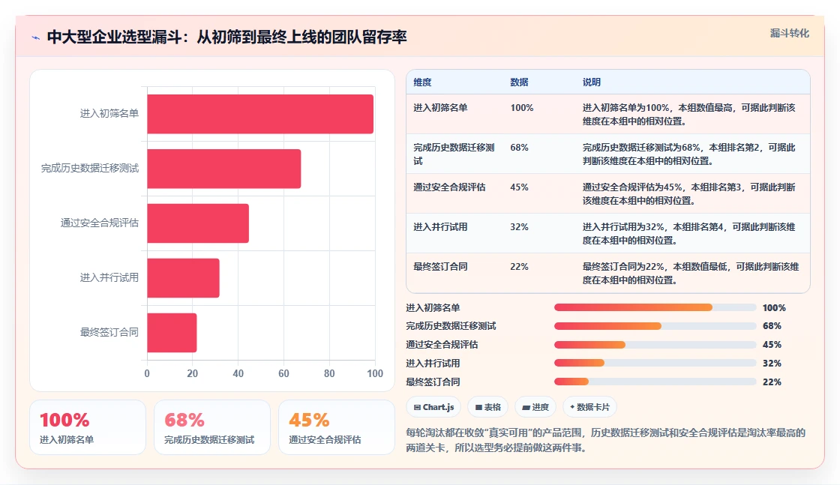This screenshot has height=485, width=840.
Task: Click the 68% progress bar for 完成历史数据迁移测试
Action: pyautogui.click(x=655, y=326)
